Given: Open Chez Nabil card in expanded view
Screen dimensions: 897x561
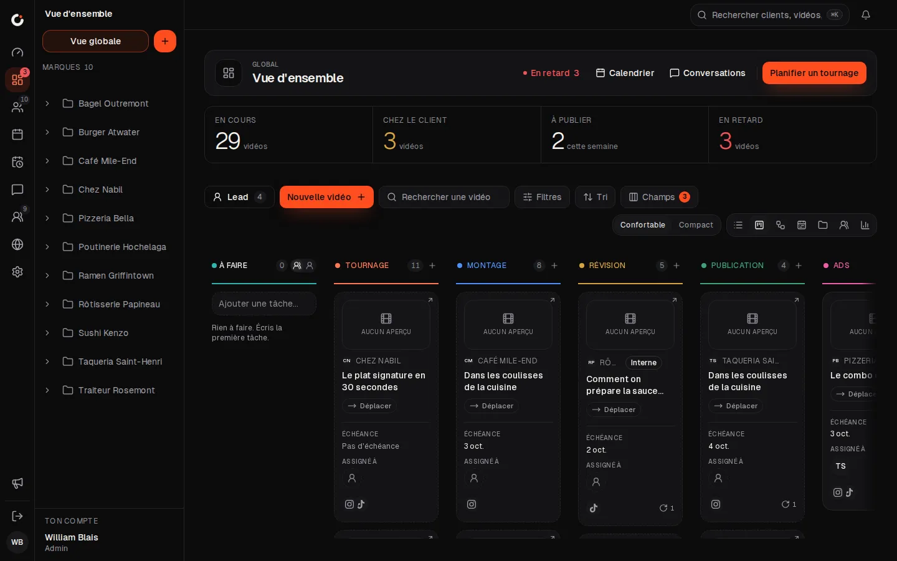Looking at the screenshot, I should (430, 300).
